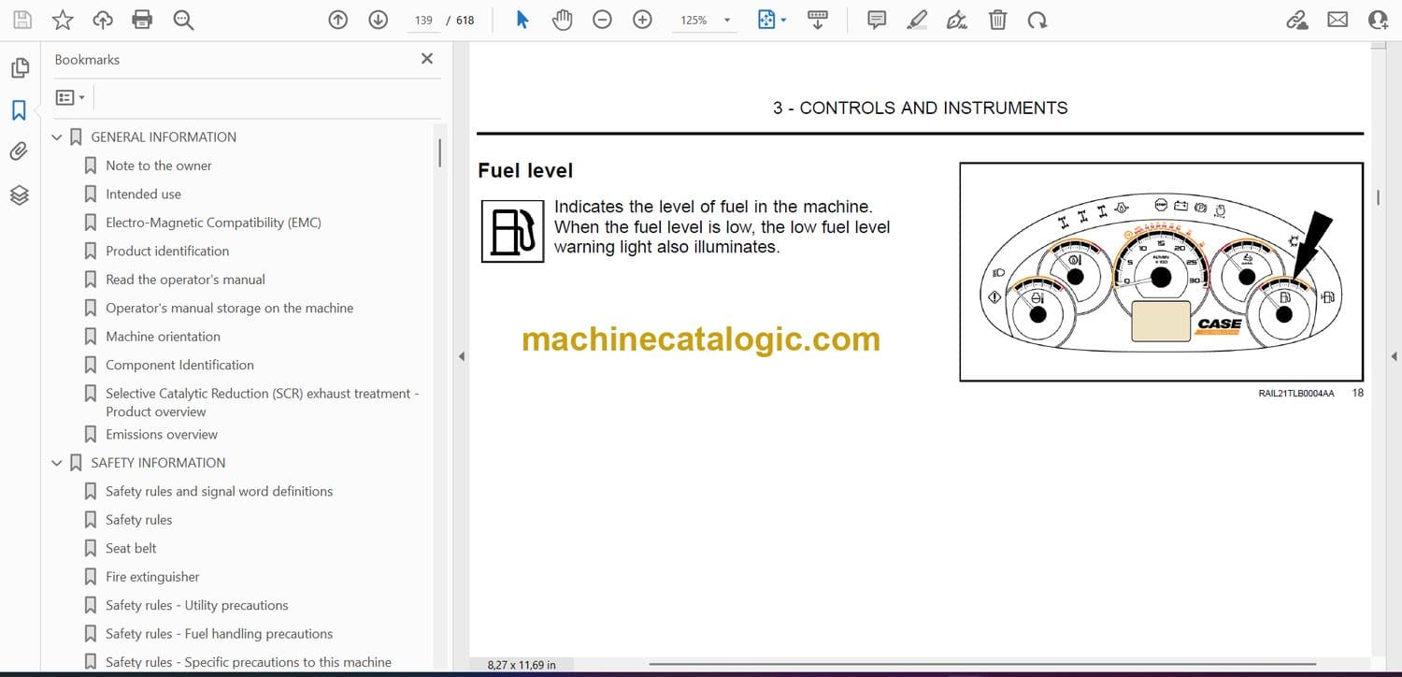1402x677 pixels.
Task: Select the Hand pan tool
Action: pyautogui.click(x=562, y=20)
